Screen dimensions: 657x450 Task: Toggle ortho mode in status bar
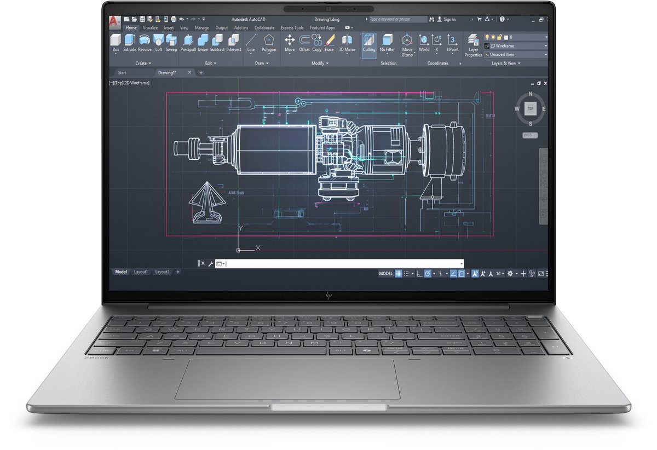(419, 273)
